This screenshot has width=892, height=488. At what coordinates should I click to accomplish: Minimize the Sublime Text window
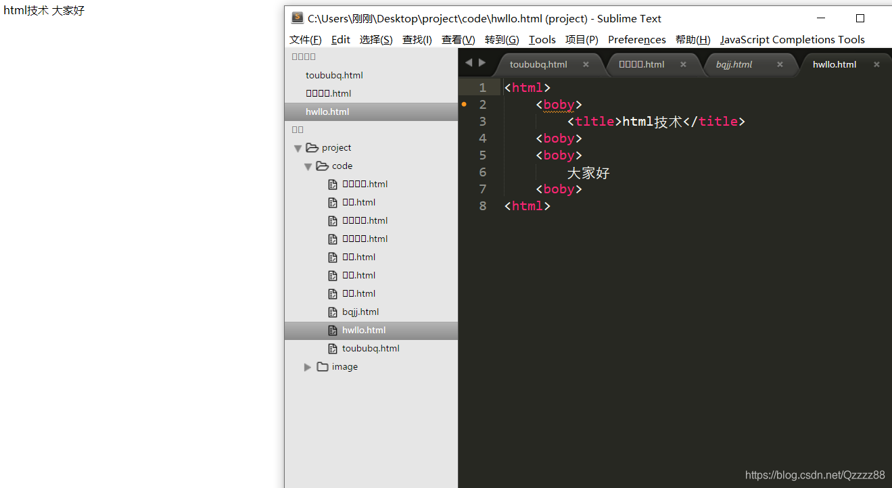coord(822,18)
